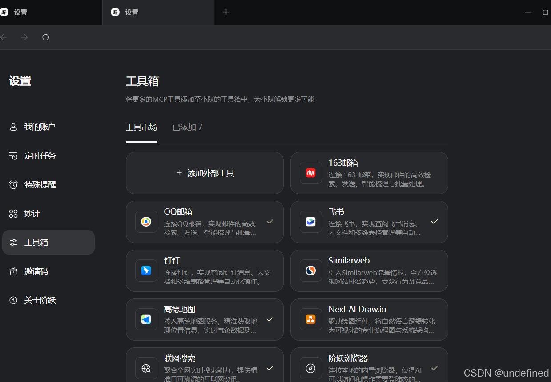Click the 联网搜索 globe search icon
This screenshot has height=382, width=551.
(x=146, y=368)
